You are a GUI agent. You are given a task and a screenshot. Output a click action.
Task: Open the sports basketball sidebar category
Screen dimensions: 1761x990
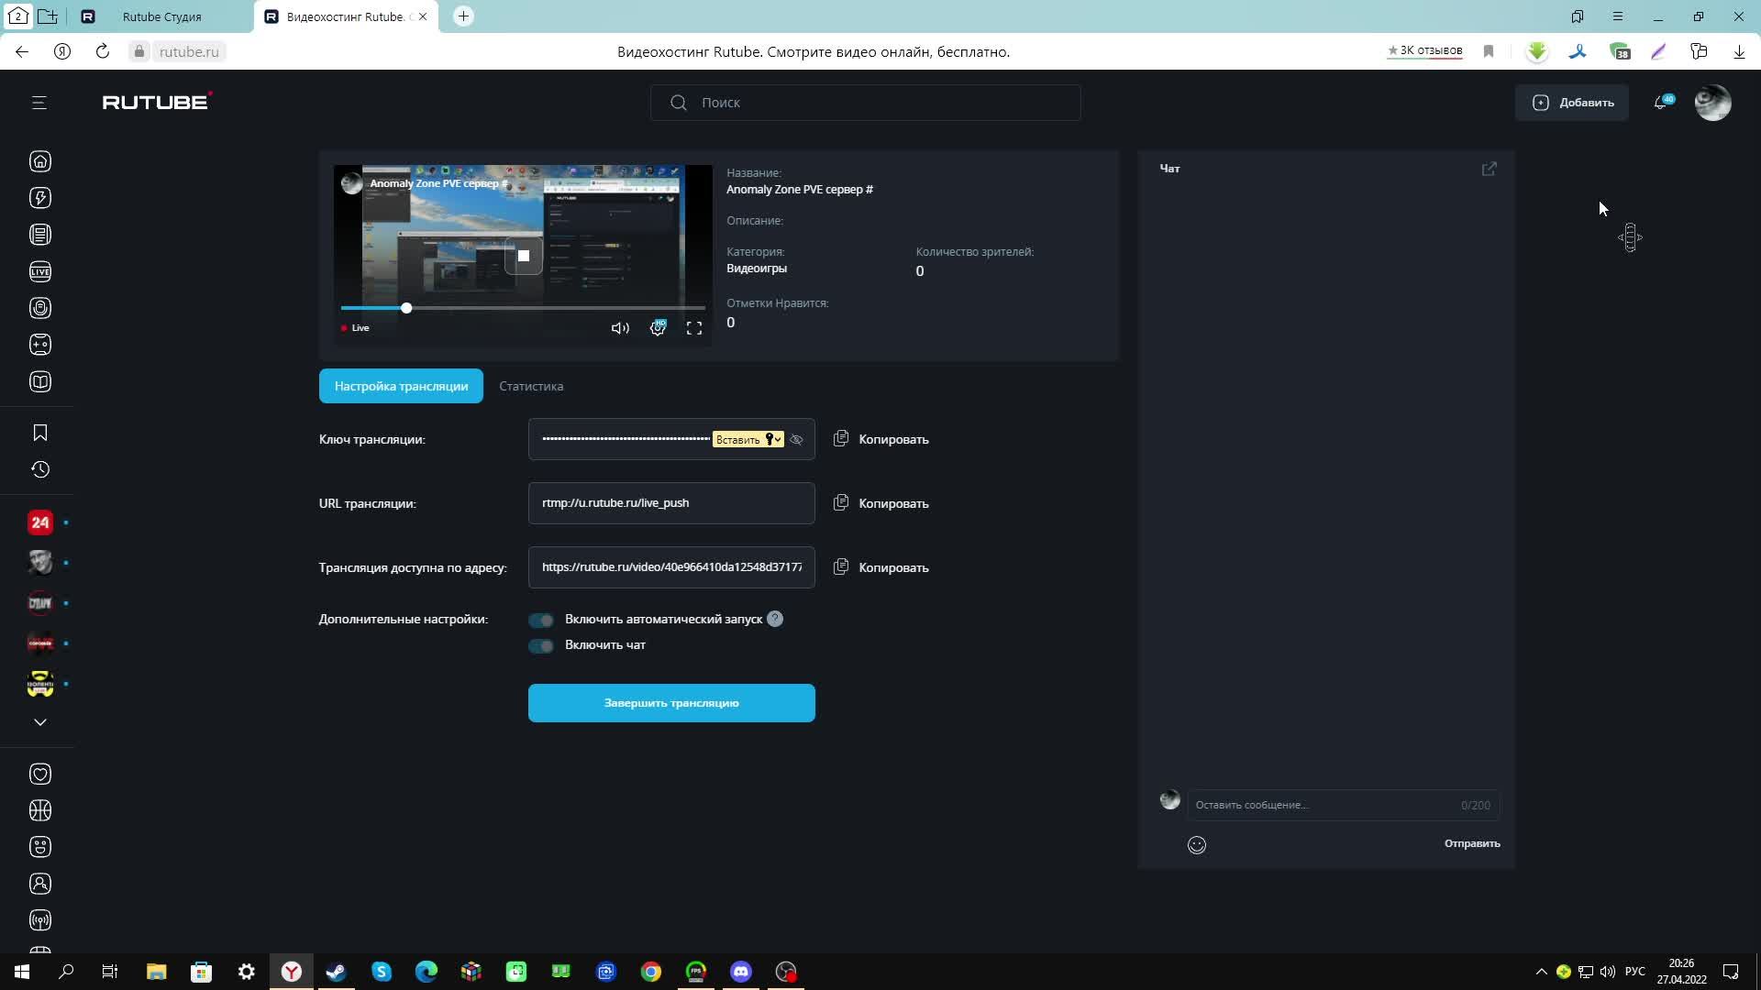tap(40, 810)
